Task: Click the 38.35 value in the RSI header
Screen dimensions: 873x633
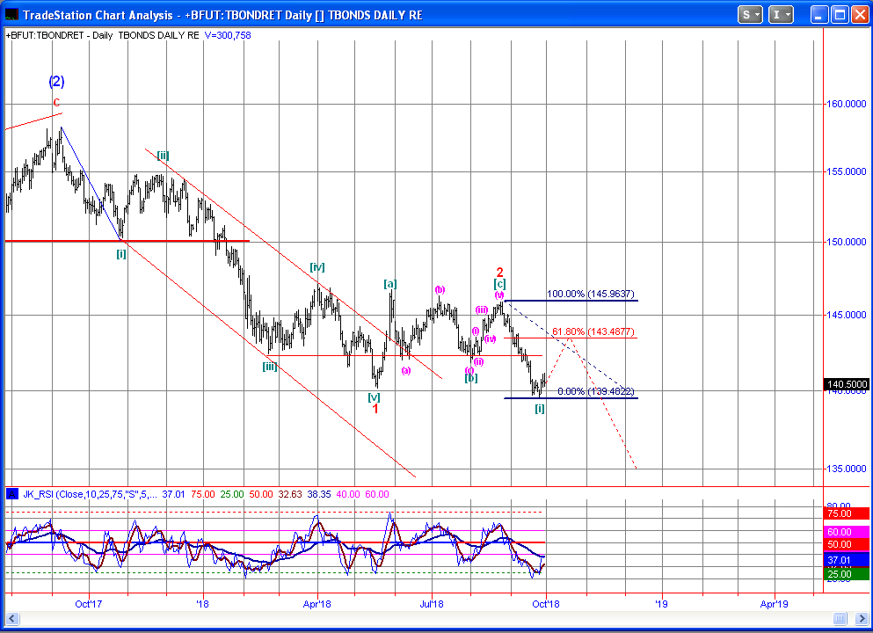Action: coord(319,494)
